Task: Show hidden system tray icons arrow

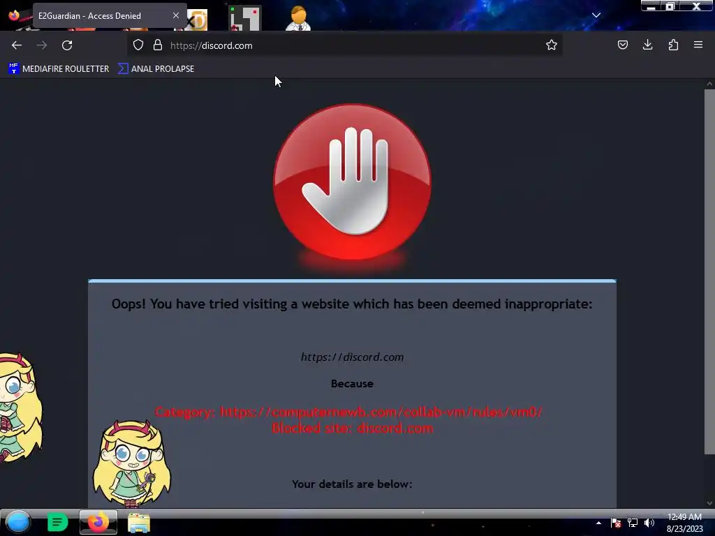Action: click(x=598, y=523)
